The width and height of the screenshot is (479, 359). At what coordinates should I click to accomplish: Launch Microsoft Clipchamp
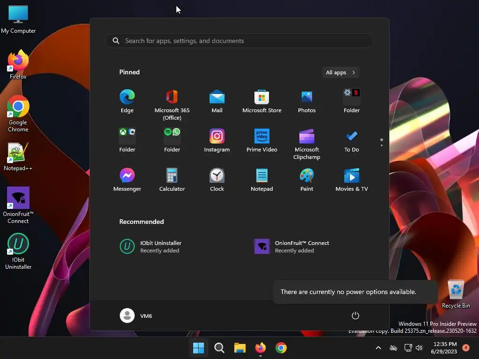(307, 144)
